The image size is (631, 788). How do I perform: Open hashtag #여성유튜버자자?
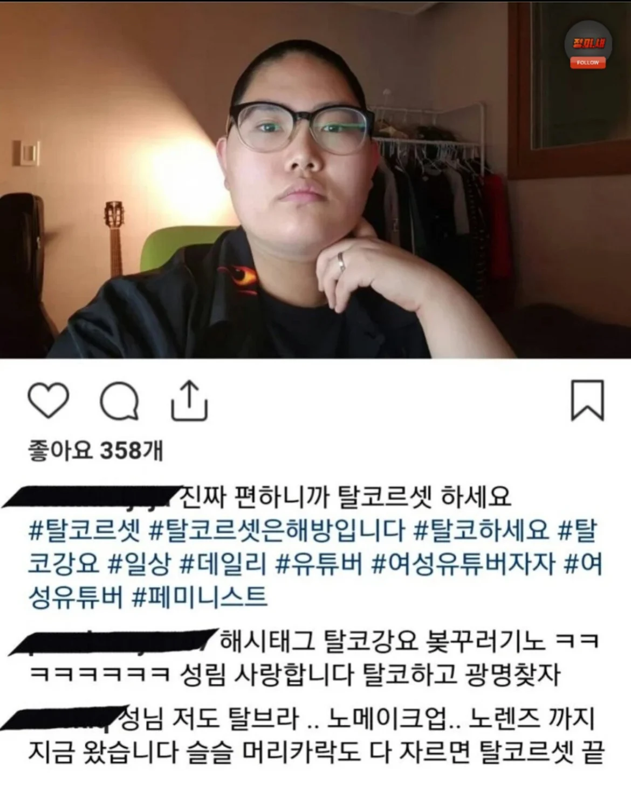click(x=463, y=563)
